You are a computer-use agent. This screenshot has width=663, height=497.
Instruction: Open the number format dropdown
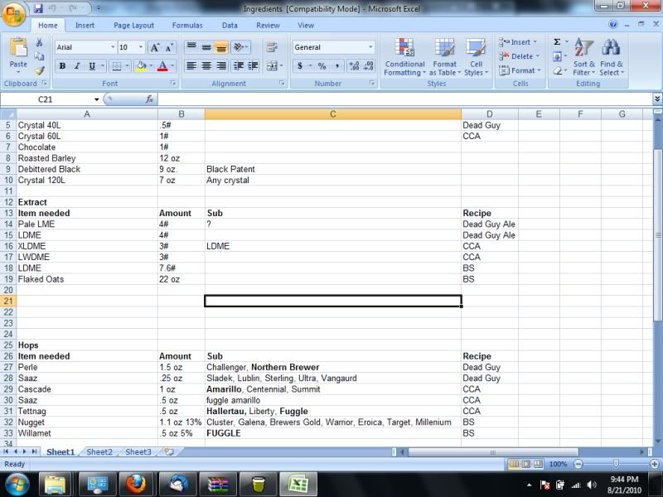[370, 47]
